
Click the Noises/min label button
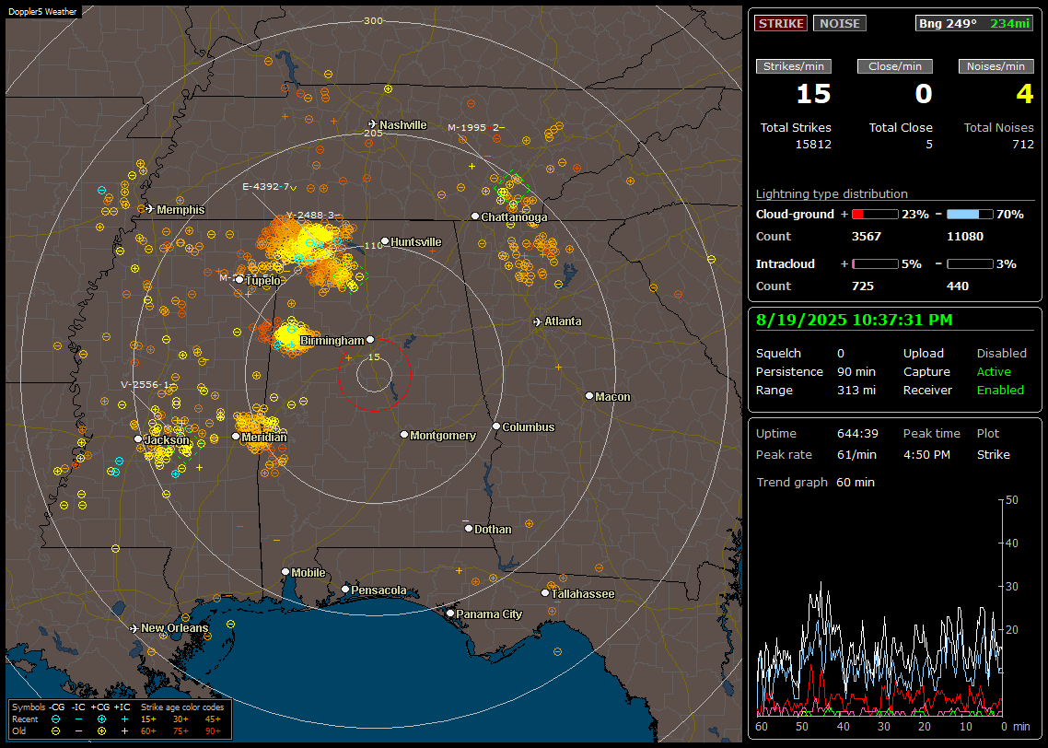[996, 66]
